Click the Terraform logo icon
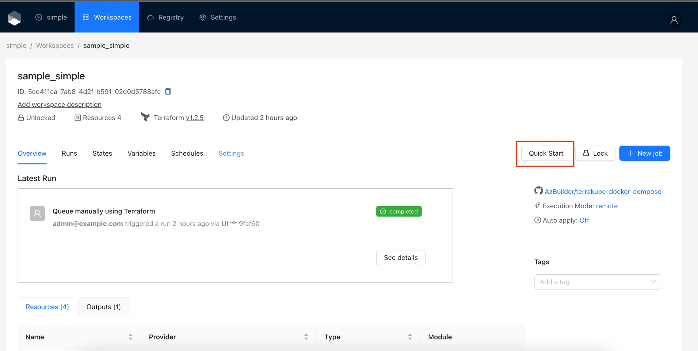698x351 pixels. click(145, 117)
